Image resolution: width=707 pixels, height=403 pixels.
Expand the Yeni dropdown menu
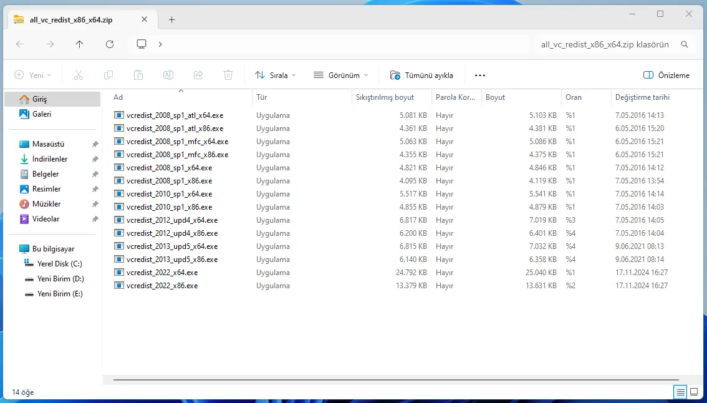coord(33,75)
